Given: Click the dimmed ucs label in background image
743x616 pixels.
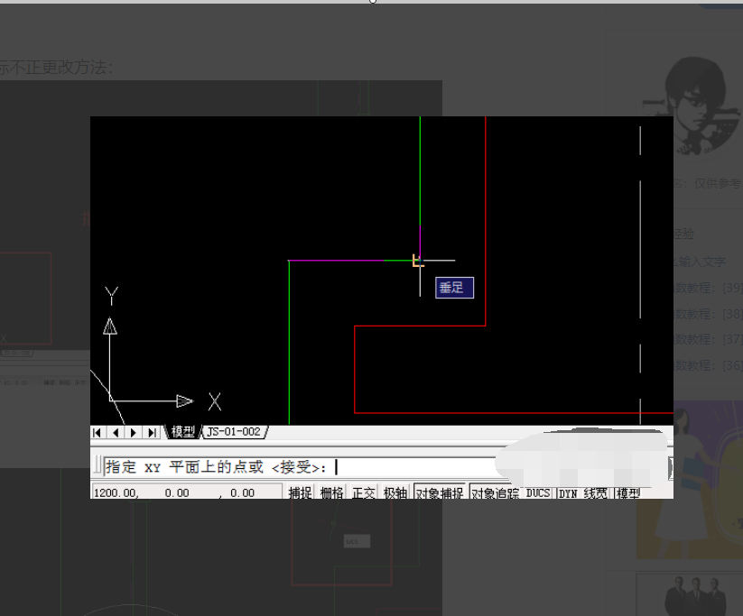Looking at the screenshot, I should (357, 541).
